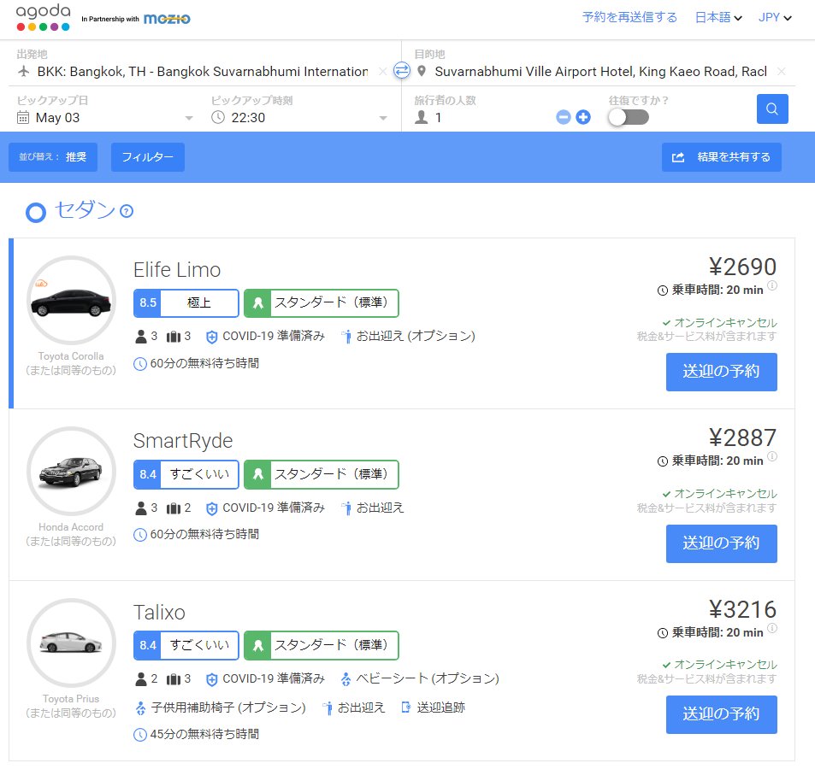Click 予約を再送信する link
This screenshot has width=815, height=769.
pos(629,18)
